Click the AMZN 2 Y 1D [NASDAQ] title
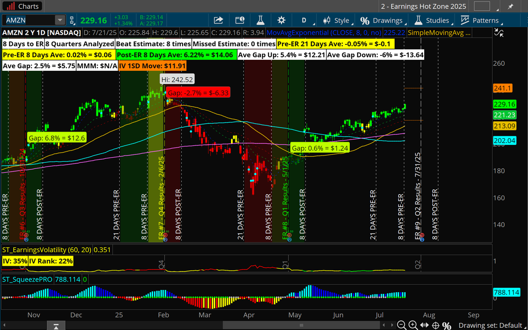The height and width of the screenshot is (330, 528). [x=41, y=33]
